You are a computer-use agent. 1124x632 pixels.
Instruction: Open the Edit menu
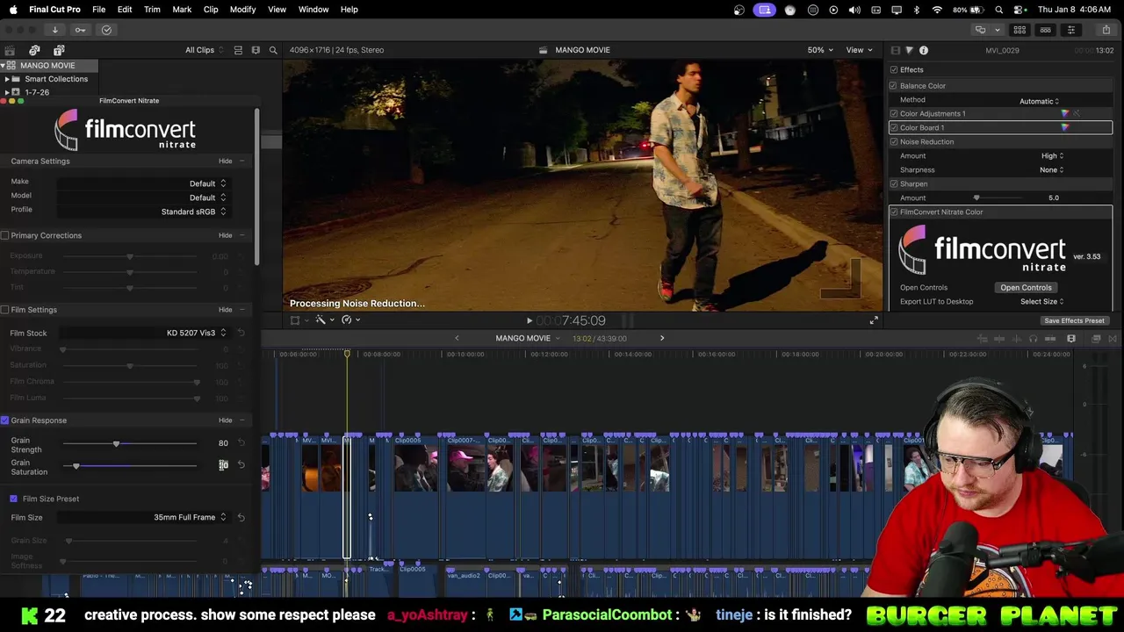tap(125, 10)
